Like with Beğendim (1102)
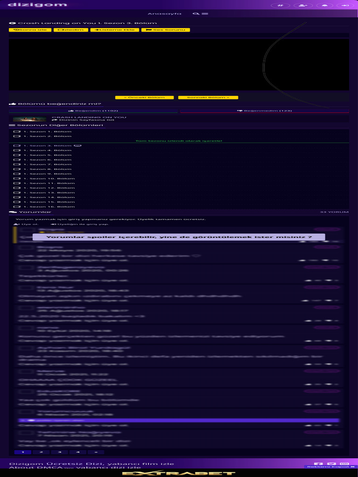 click(x=93, y=111)
